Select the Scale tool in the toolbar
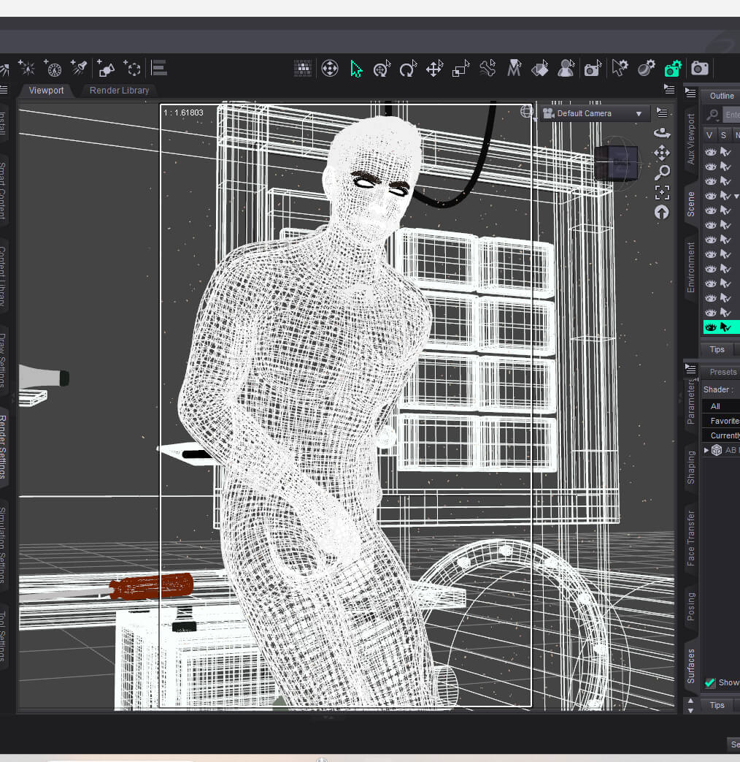Viewport: 740px width, 762px height. click(x=460, y=69)
